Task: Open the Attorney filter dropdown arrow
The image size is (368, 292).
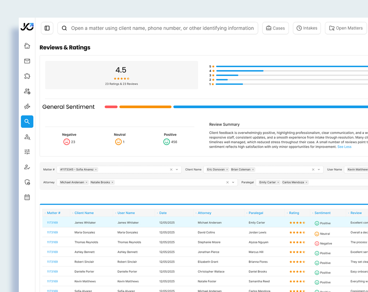Action: pos(233,183)
